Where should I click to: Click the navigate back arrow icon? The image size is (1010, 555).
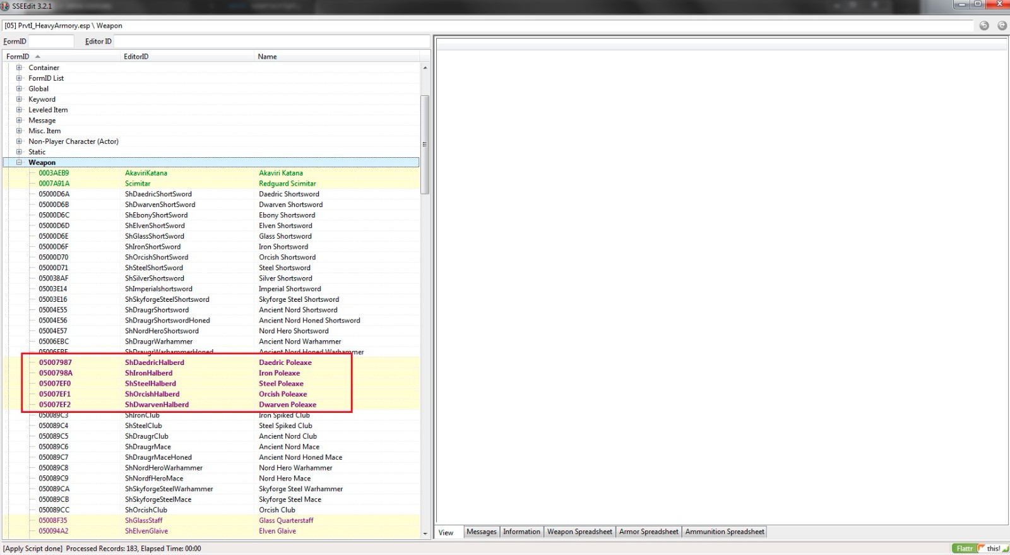coord(984,26)
